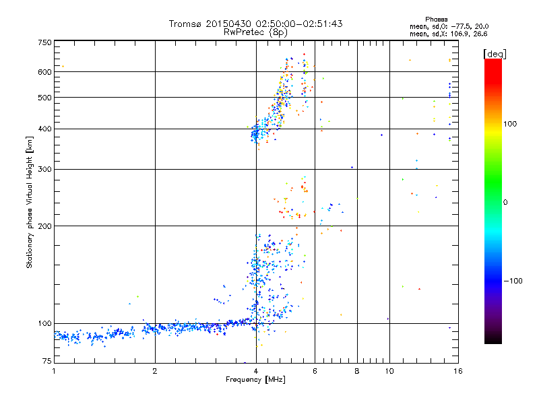
Task: Click the red top of the colorbar
Action: (x=493, y=63)
